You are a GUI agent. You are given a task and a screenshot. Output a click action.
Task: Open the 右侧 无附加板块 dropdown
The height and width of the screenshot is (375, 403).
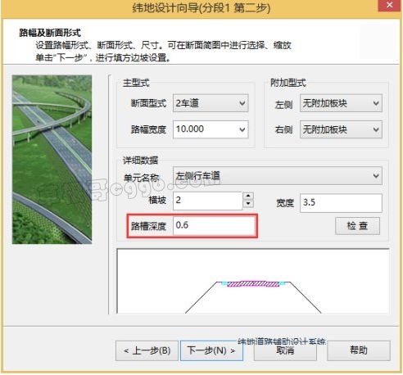[x=341, y=129]
